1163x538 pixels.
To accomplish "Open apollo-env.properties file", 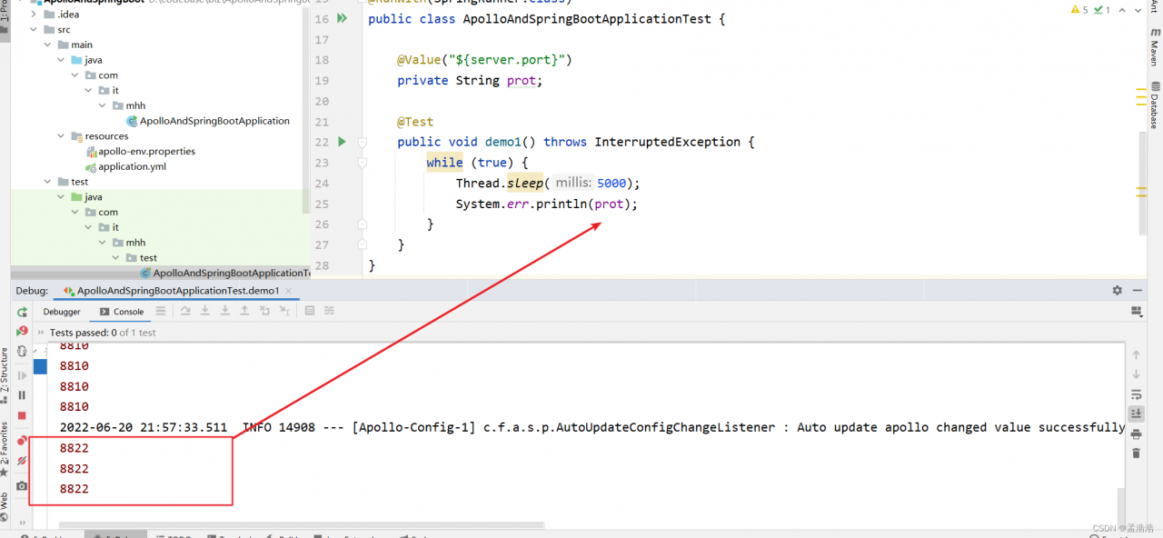I will (x=140, y=151).
